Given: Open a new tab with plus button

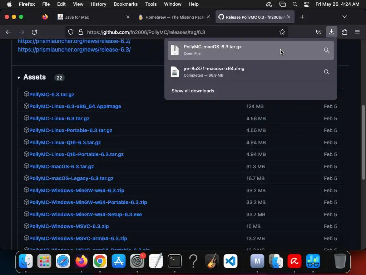Looking at the screenshot, I should [x=302, y=17].
